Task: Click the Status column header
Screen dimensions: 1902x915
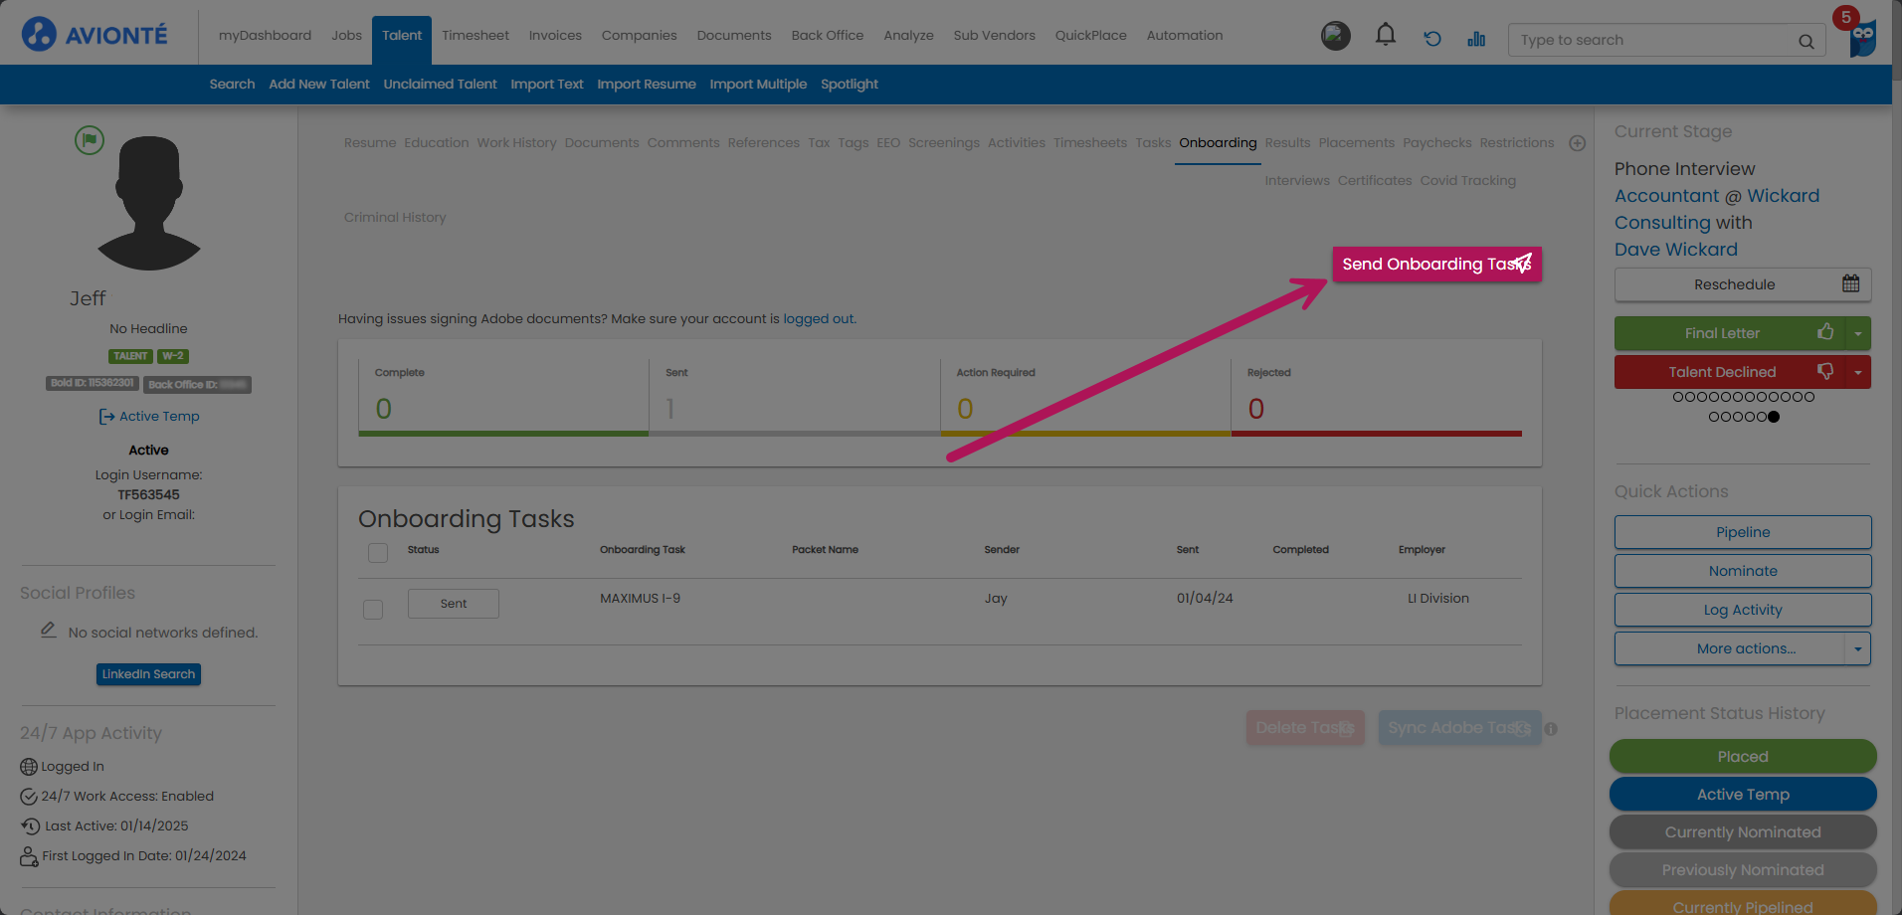Action: click(x=423, y=550)
